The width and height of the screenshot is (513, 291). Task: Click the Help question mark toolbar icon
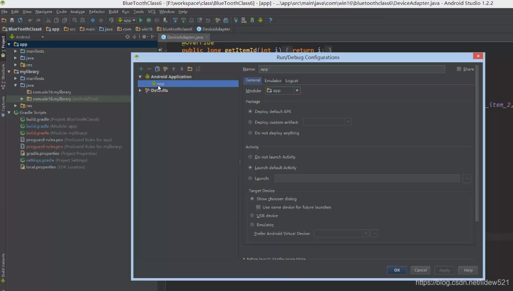270,20
